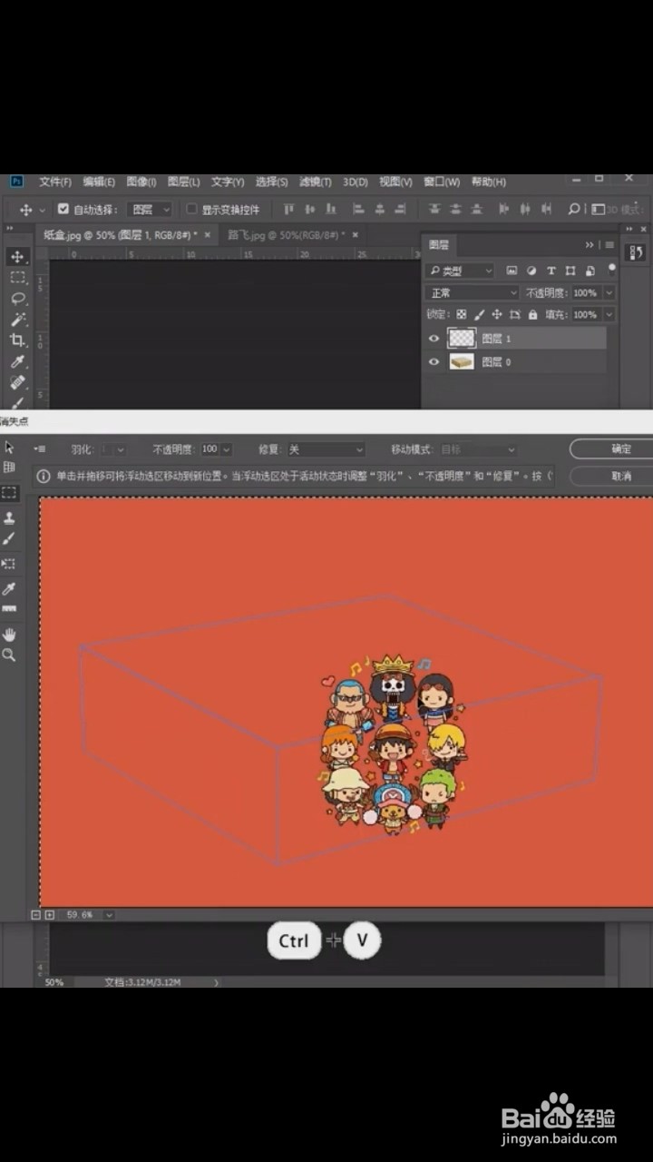Select the Crop tool
The image size is (653, 1162).
pos(17,340)
